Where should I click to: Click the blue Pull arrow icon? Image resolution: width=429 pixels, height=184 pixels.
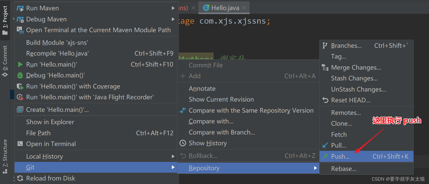click(x=325, y=145)
